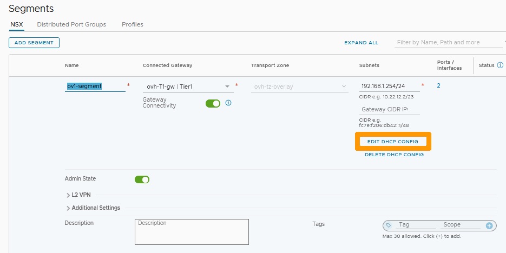506x253 pixels.
Task: Click the ADD SEGMENT button
Action: pyautogui.click(x=34, y=43)
